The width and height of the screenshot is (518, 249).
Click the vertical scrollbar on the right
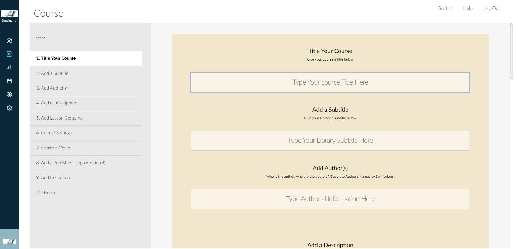click(511, 51)
